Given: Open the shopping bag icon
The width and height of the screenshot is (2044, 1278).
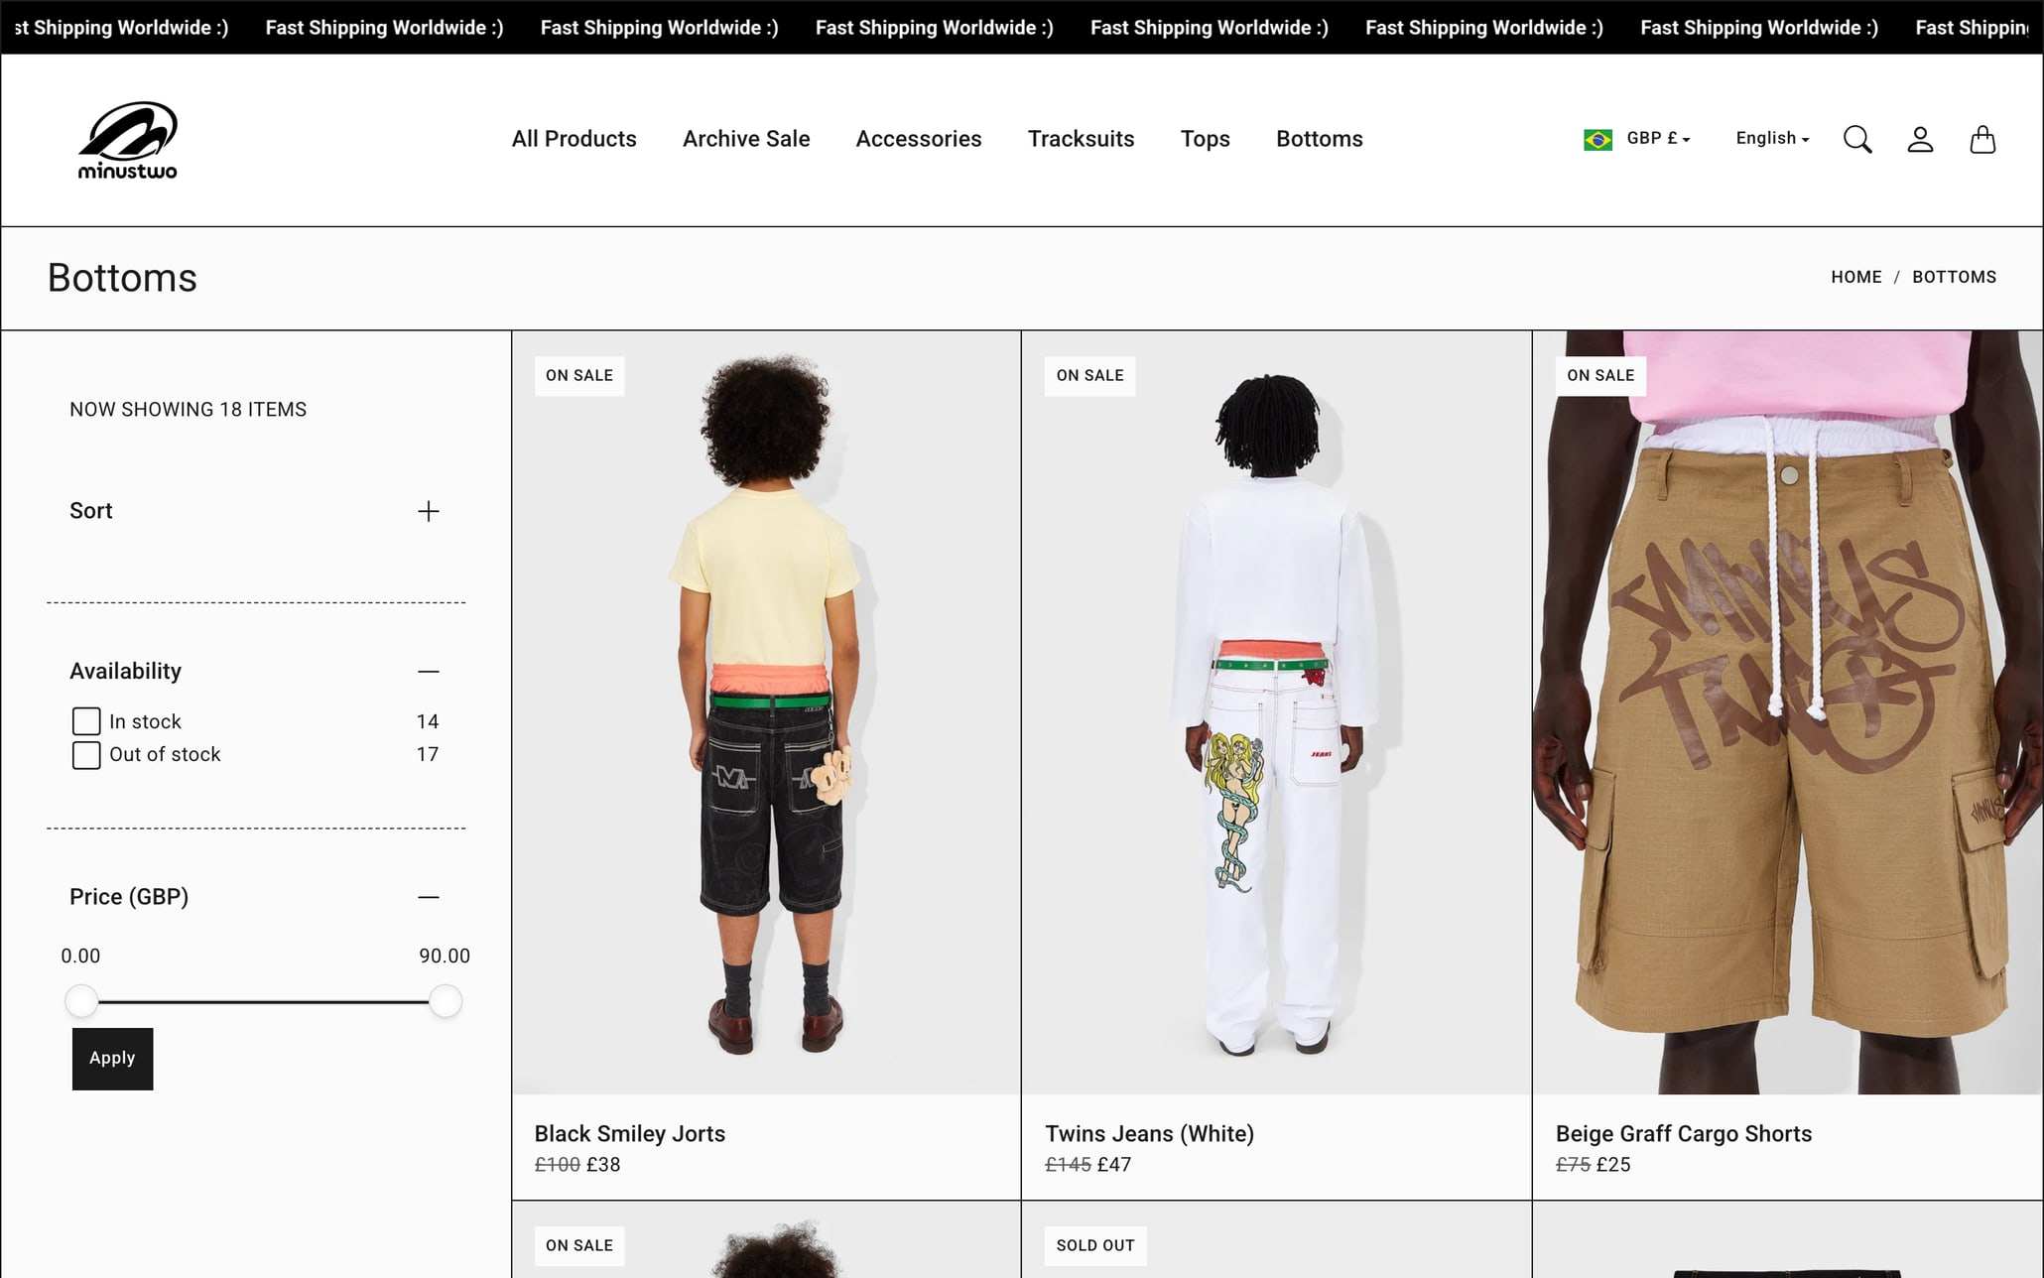Looking at the screenshot, I should pyautogui.click(x=1982, y=140).
